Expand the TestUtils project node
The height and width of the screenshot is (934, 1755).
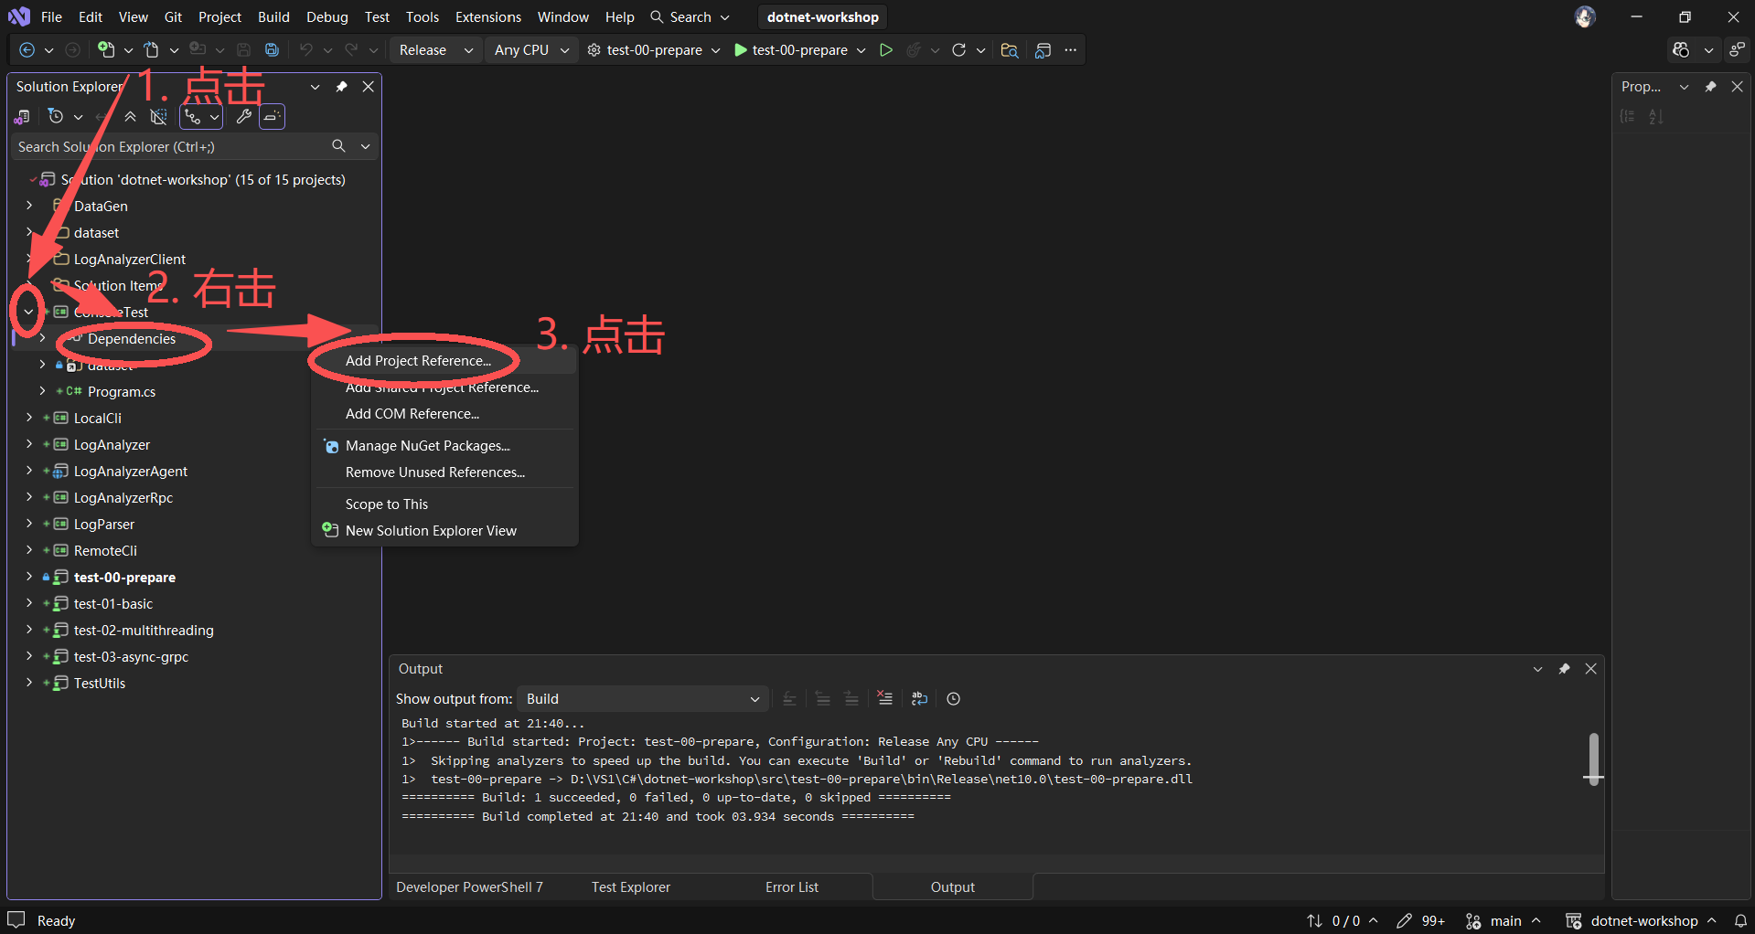pos(29,683)
